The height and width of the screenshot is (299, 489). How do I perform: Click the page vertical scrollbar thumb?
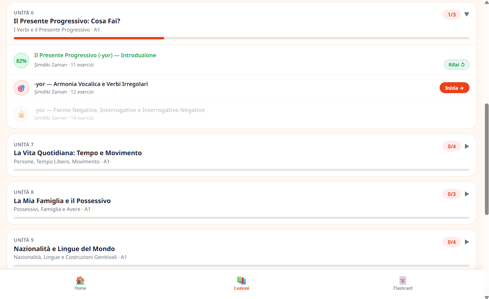pos(487,159)
